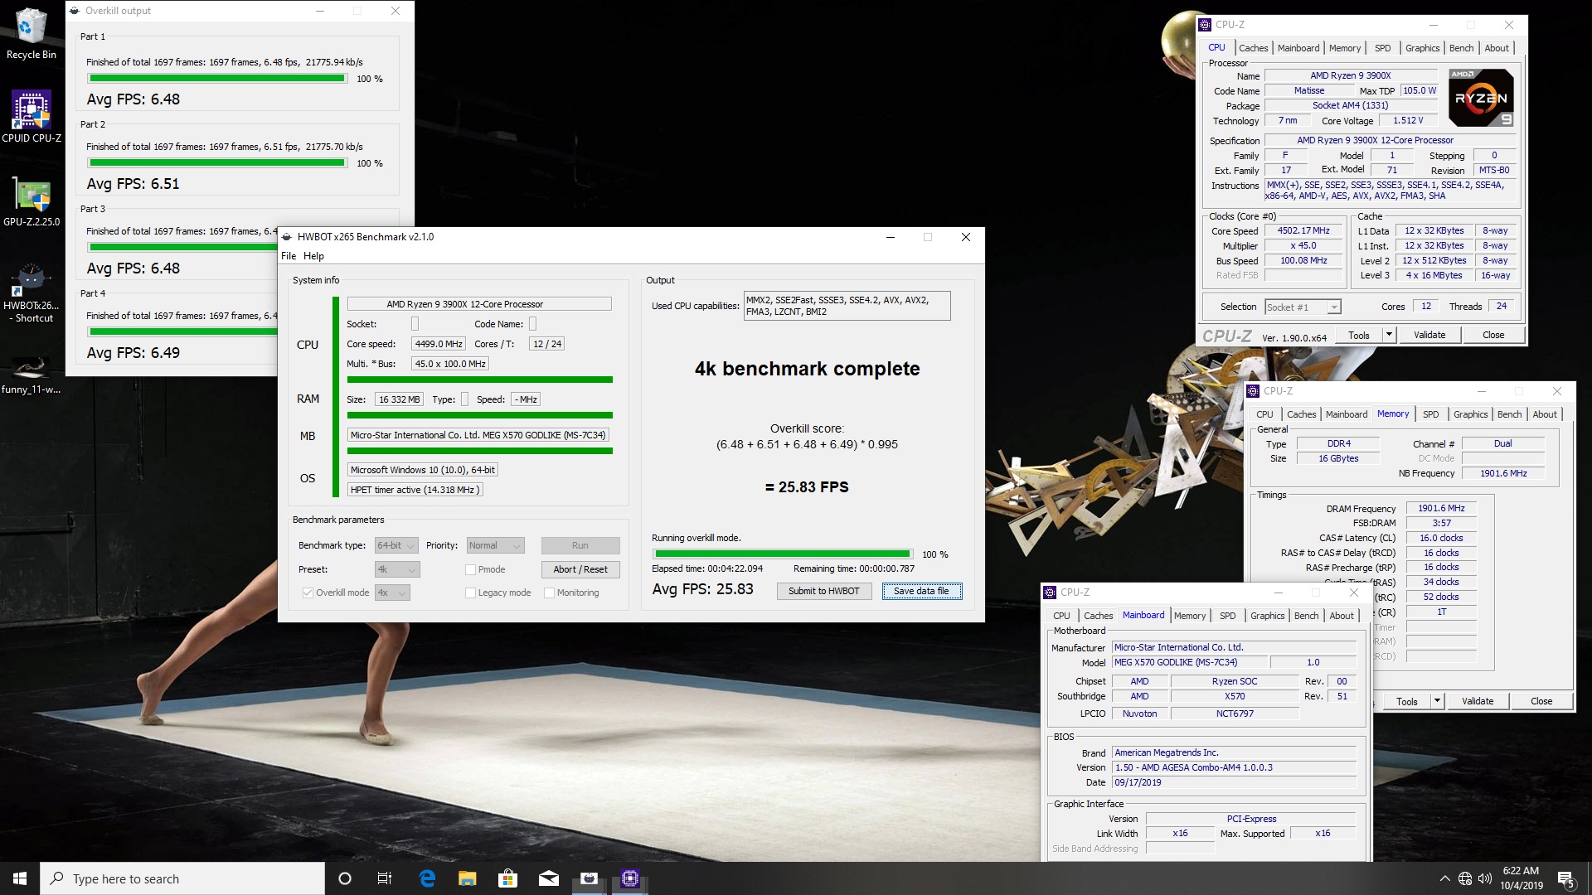
Task: Click overkill mode progress bar at 100%
Action: [783, 554]
